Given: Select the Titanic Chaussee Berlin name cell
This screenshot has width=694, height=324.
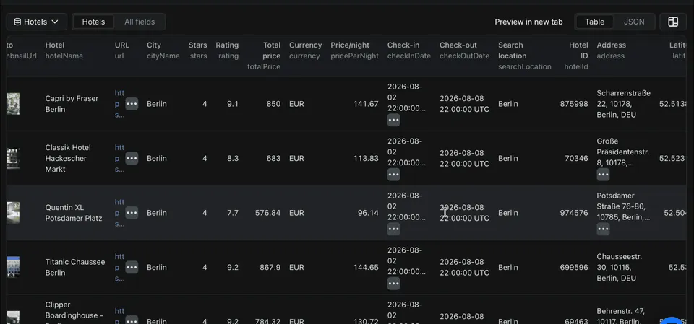Looking at the screenshot, I should [75, 267].
